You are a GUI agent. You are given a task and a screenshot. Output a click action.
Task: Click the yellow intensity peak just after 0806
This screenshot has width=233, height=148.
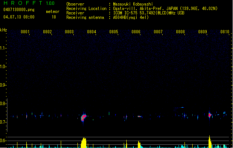click(x=139, y=145)
